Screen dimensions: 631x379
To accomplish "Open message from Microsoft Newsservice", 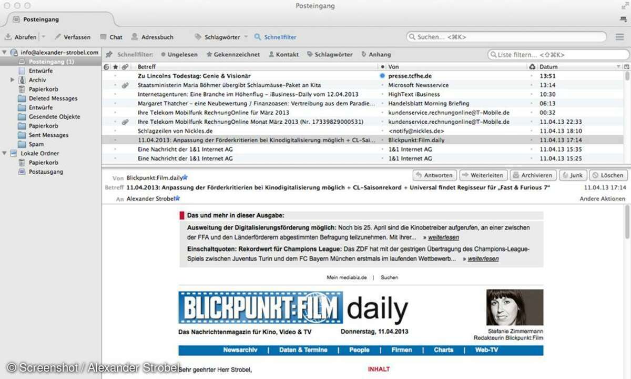I will [x=363, y=85].
